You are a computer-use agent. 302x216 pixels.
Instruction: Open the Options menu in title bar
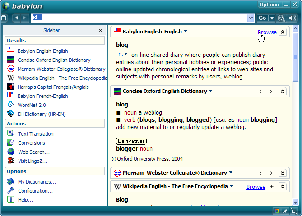click(269, 5)
